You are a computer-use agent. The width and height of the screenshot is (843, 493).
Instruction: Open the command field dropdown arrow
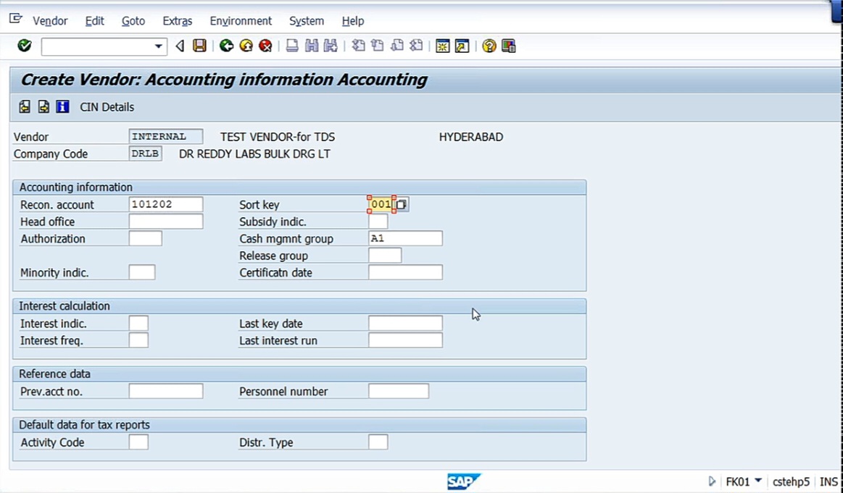158,46
